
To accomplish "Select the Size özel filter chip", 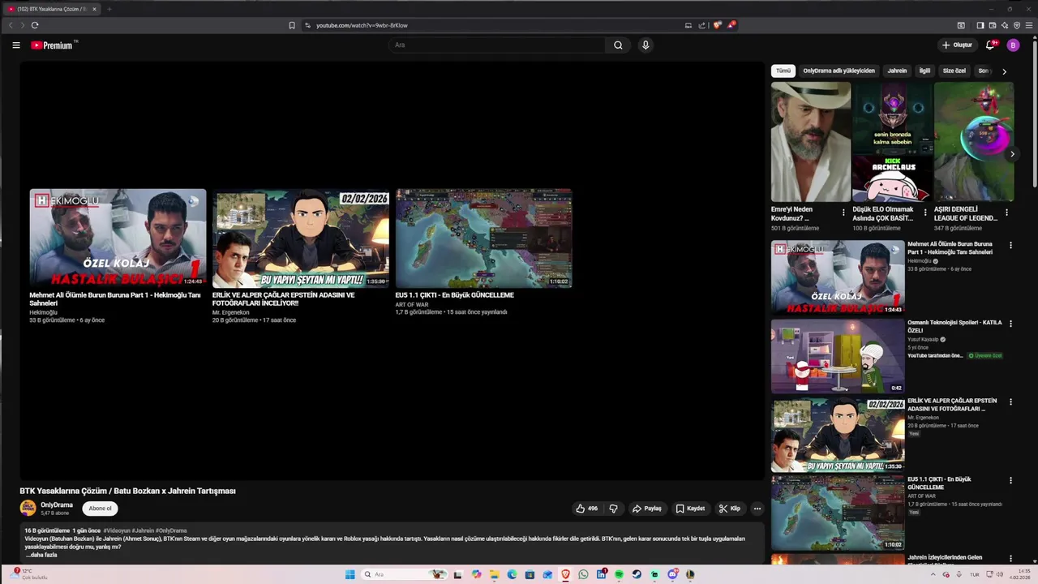I will (954, 71).
